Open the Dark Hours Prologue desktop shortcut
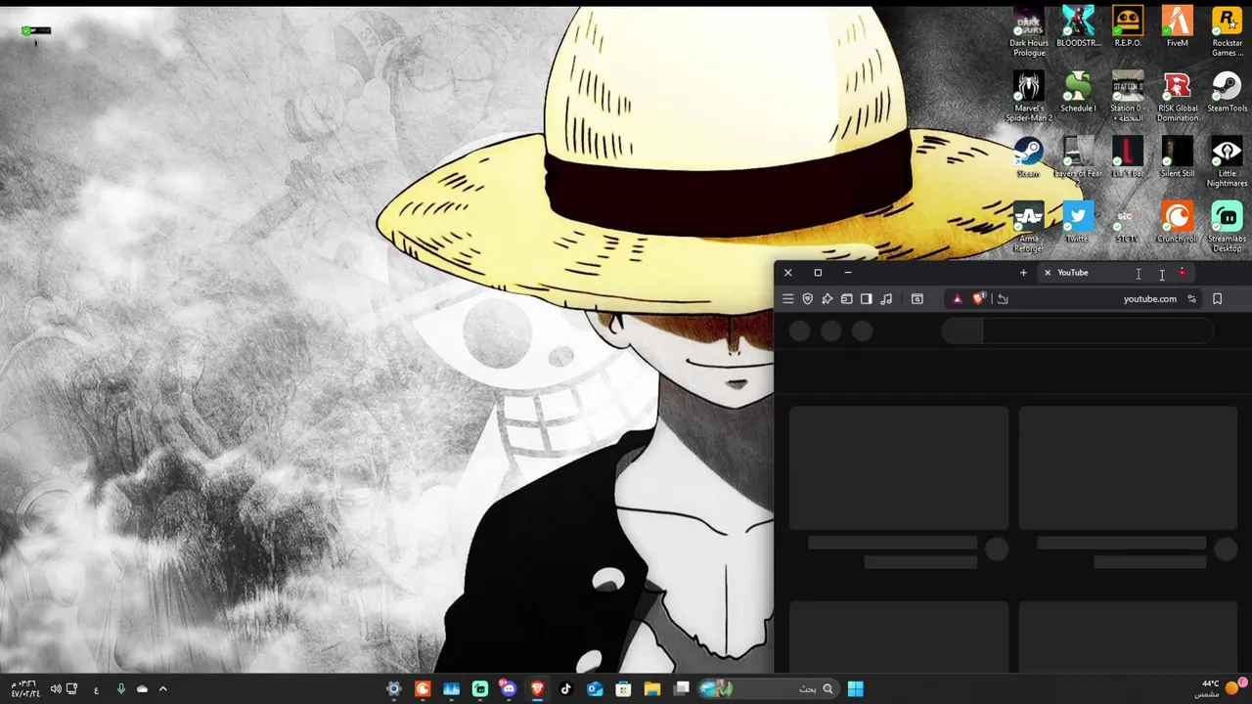1252x704 pixels. click(x=1028, y=32)
